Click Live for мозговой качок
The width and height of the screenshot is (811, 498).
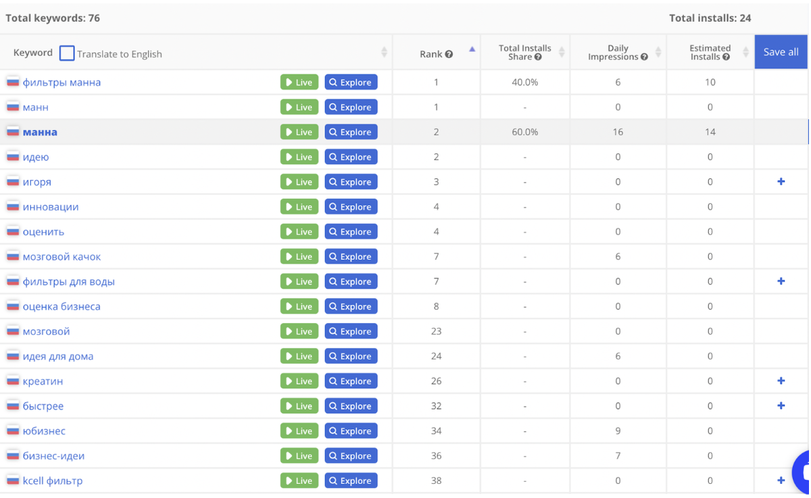point(299,257)
